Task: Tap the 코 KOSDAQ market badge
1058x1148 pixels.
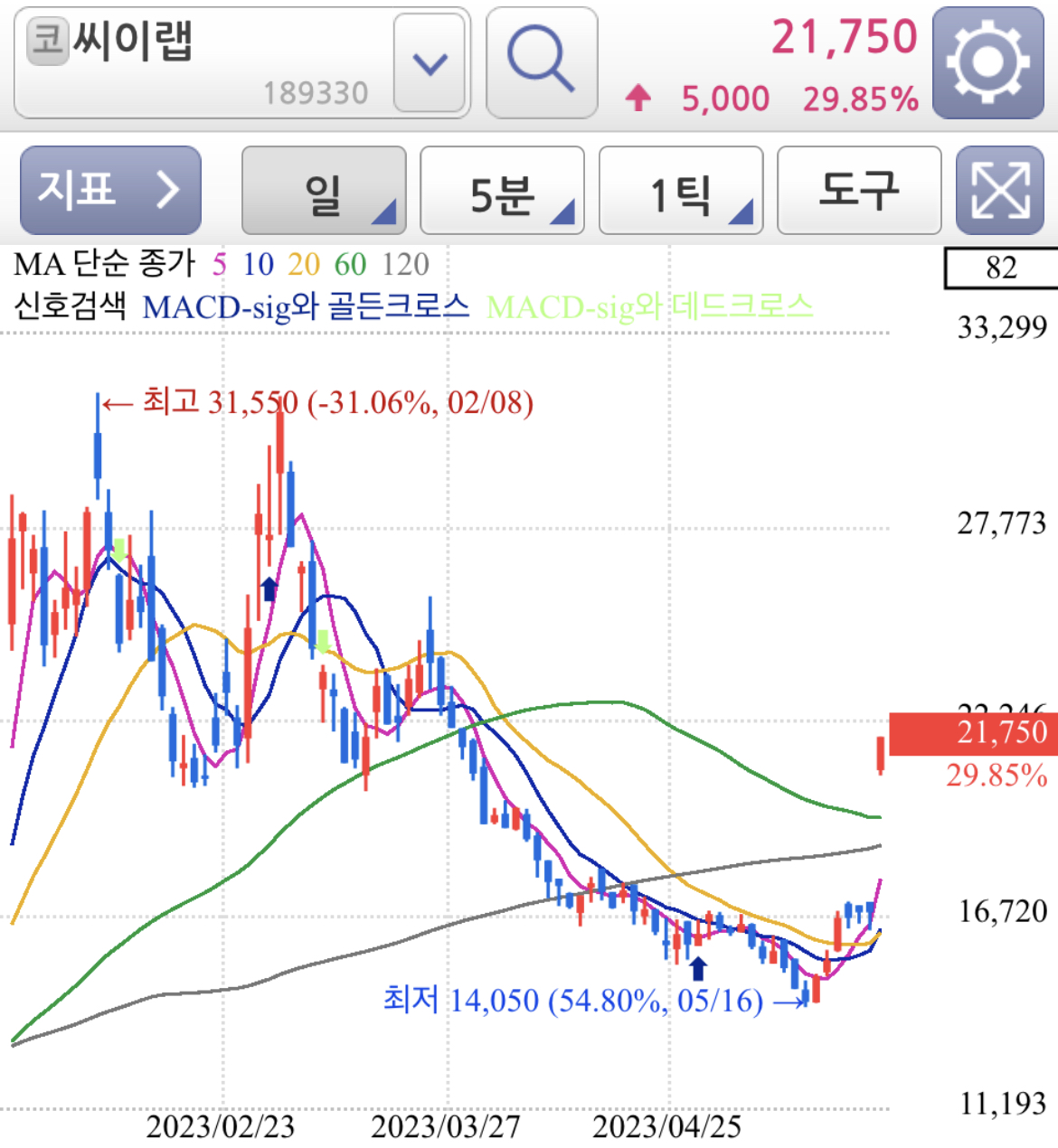Action: [47, 42]
